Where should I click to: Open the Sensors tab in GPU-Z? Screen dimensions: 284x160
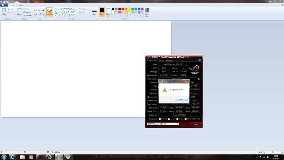[x=161, y=60]
